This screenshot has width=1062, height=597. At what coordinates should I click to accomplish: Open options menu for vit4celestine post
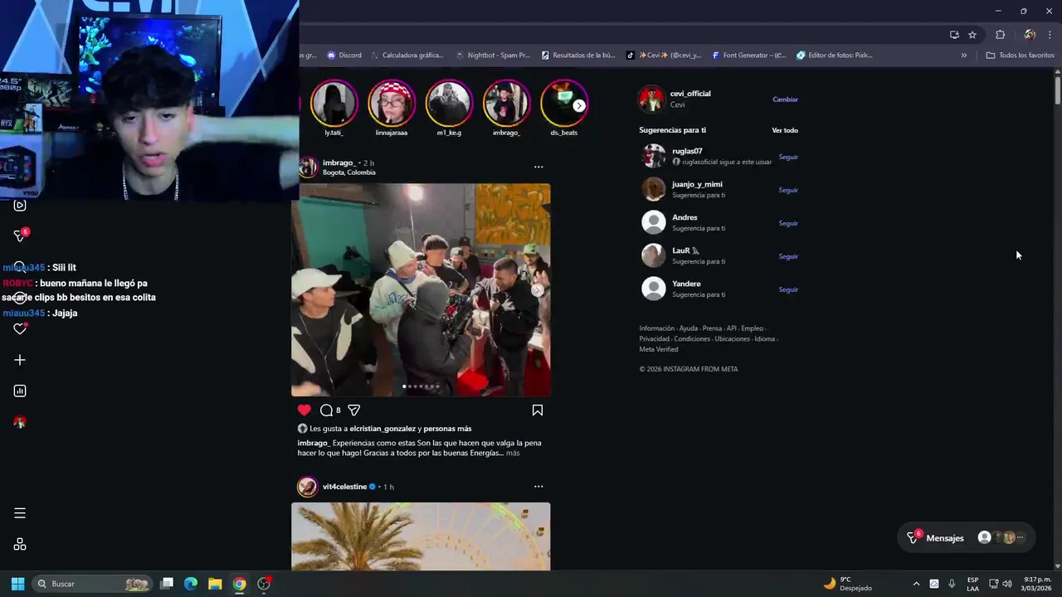pos(538,487)
